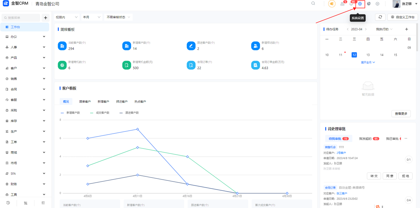
Task: Click the 新增商机金额 green document icon
Action: [127, 65]
